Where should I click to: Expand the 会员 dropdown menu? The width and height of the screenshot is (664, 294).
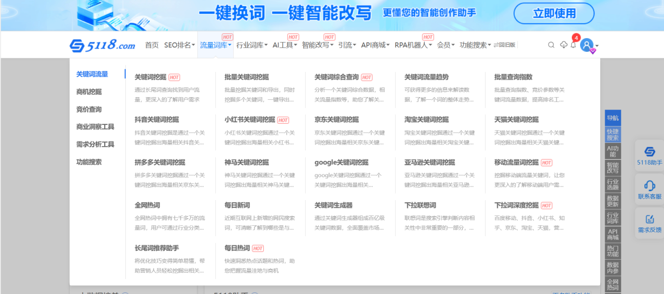click(x=446, y=45)
